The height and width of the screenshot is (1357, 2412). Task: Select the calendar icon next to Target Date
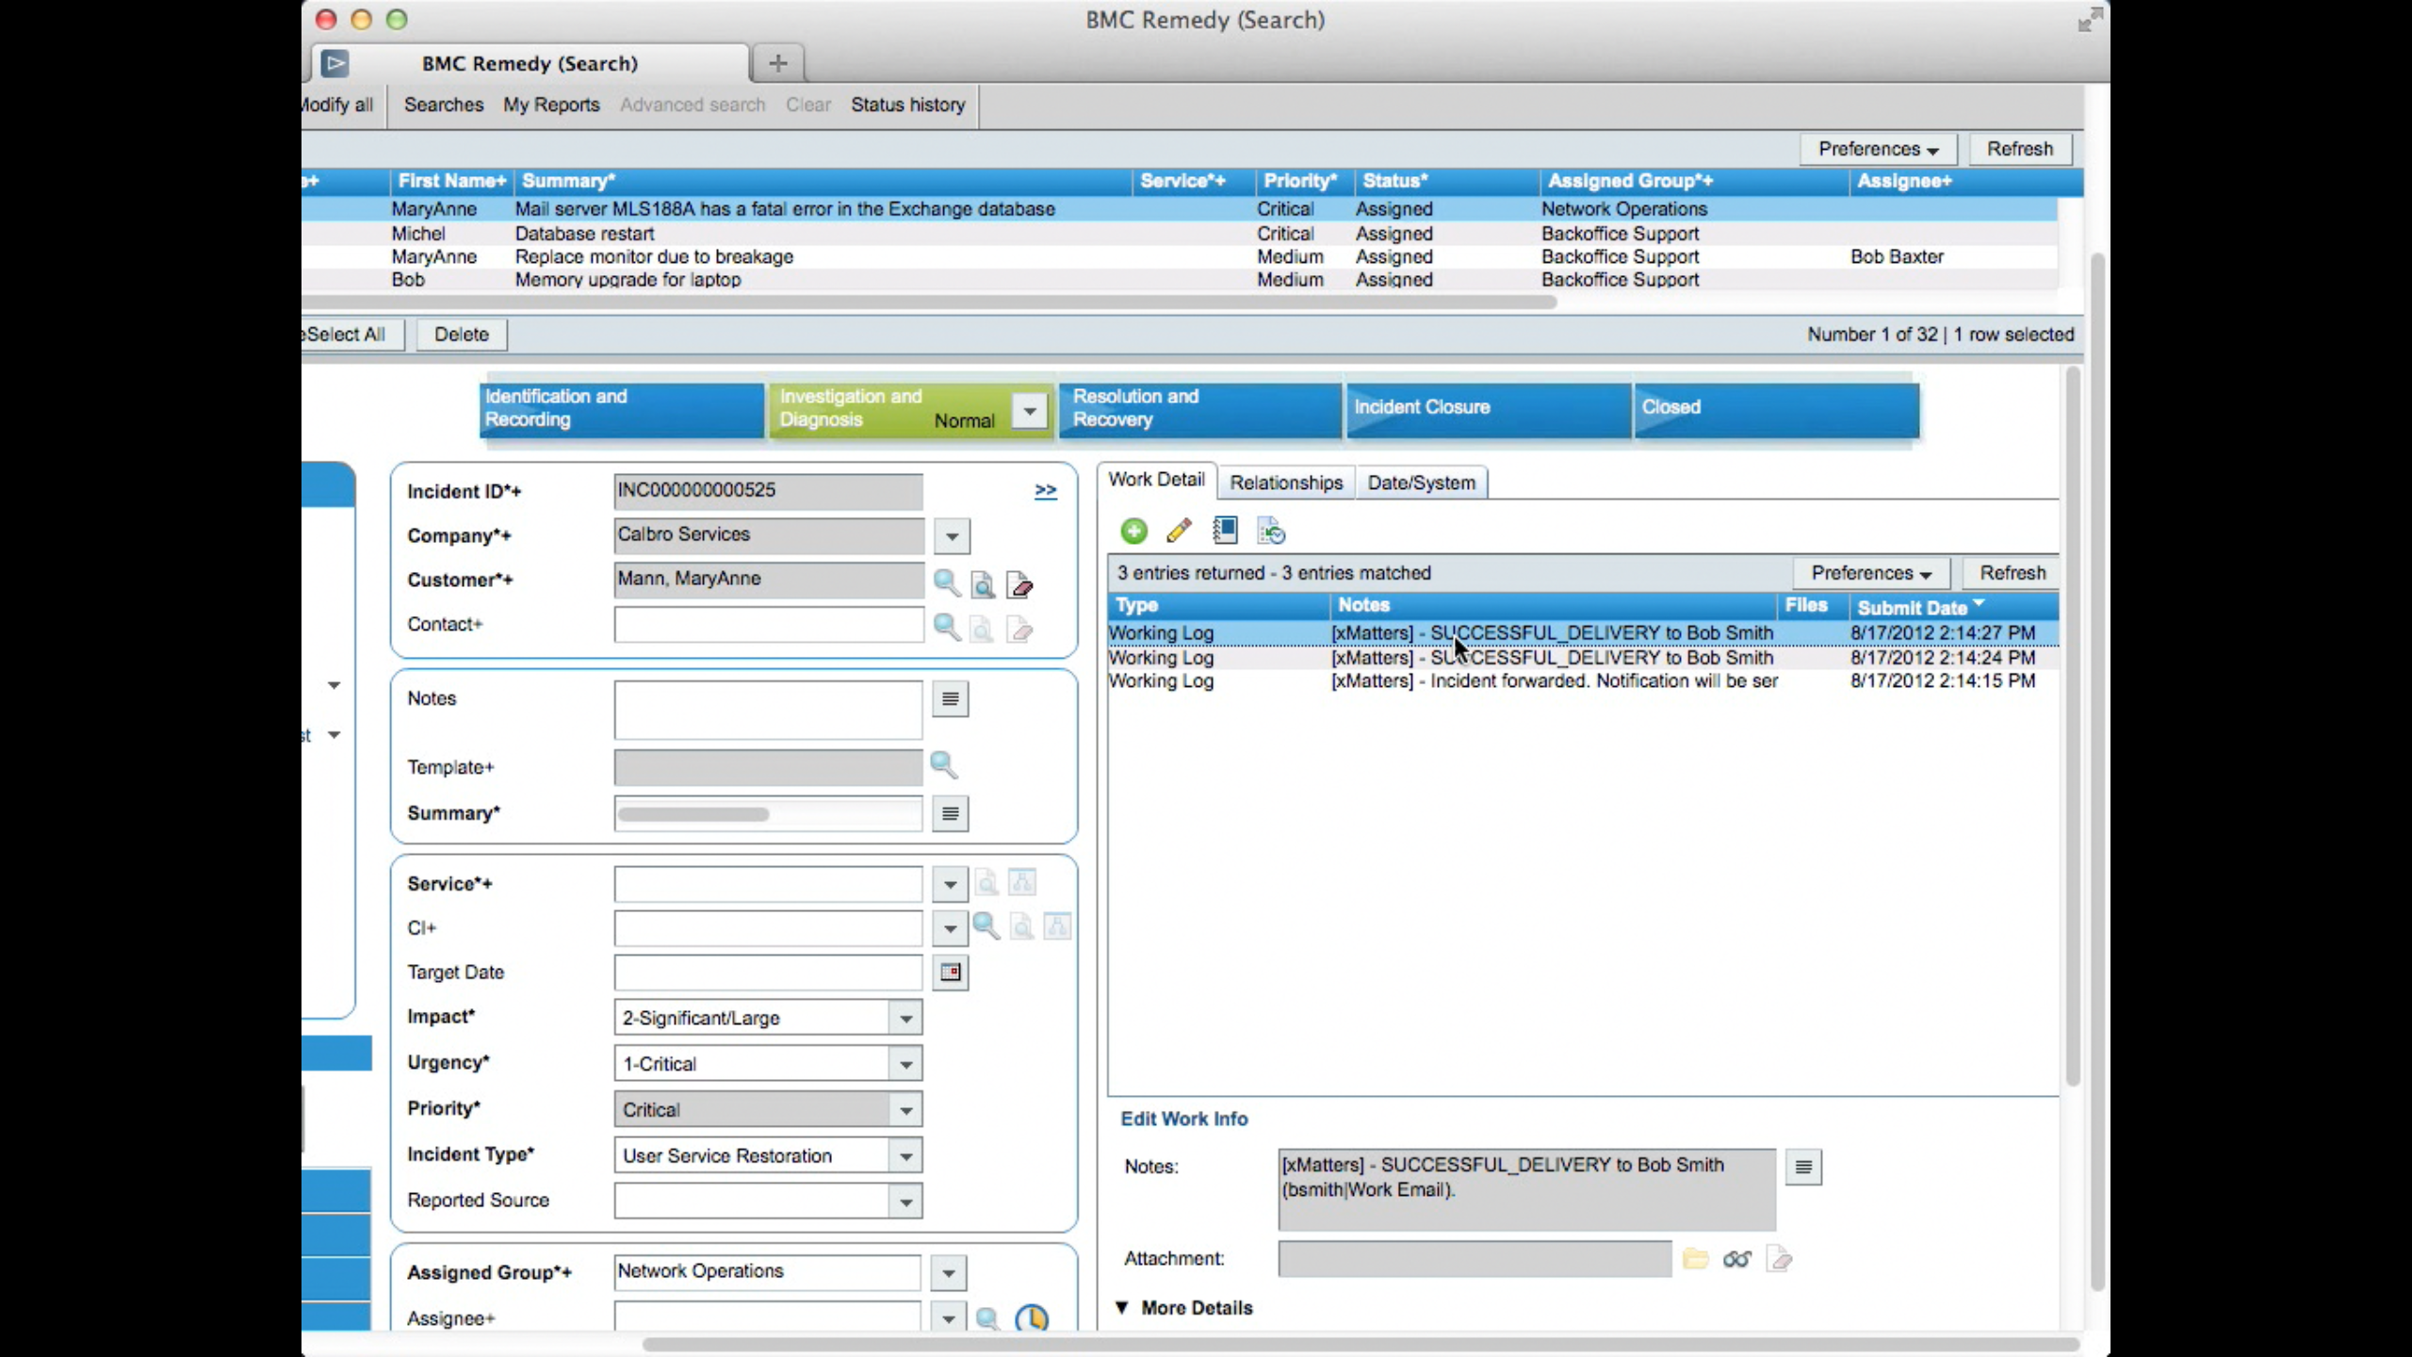[x=951, y=973]
